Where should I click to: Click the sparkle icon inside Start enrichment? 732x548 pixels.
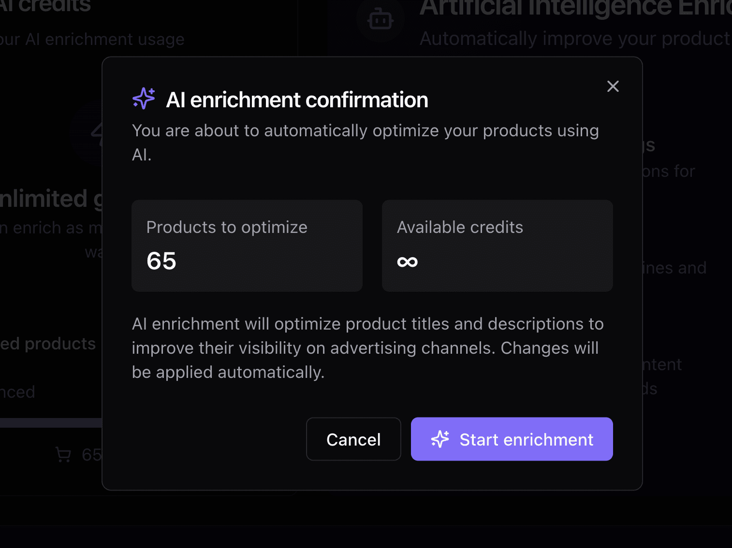[440, 439]
